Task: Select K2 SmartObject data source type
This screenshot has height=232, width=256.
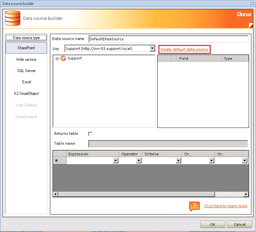Action: click(x=26, y=94)
